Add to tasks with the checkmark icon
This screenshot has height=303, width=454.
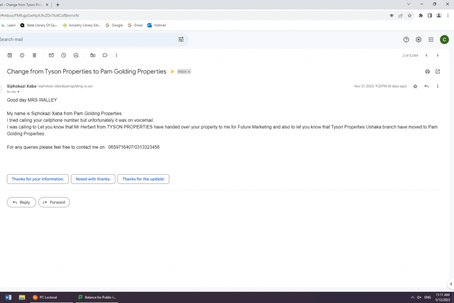click(x=76, y=55)
